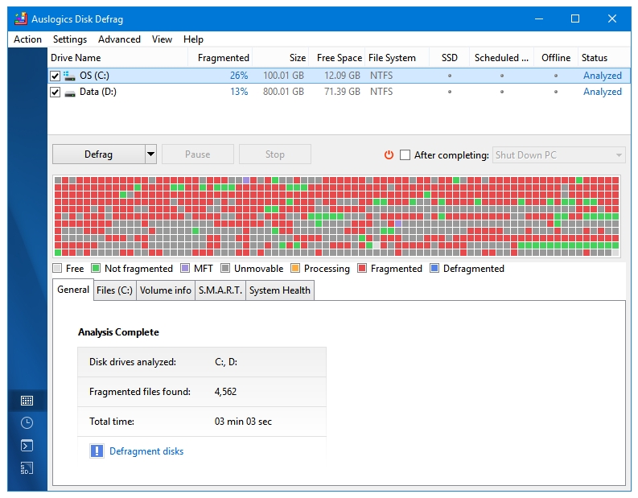The height and width of the screenshot is (498, 638).
Task: Select the OS (C:) drive row
Action: (x=339, y=76)
